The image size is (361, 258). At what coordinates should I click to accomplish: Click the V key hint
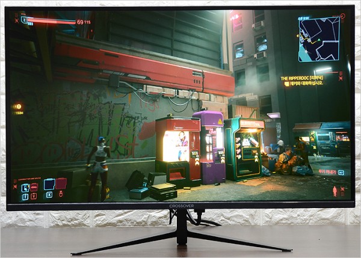point(34,196)
